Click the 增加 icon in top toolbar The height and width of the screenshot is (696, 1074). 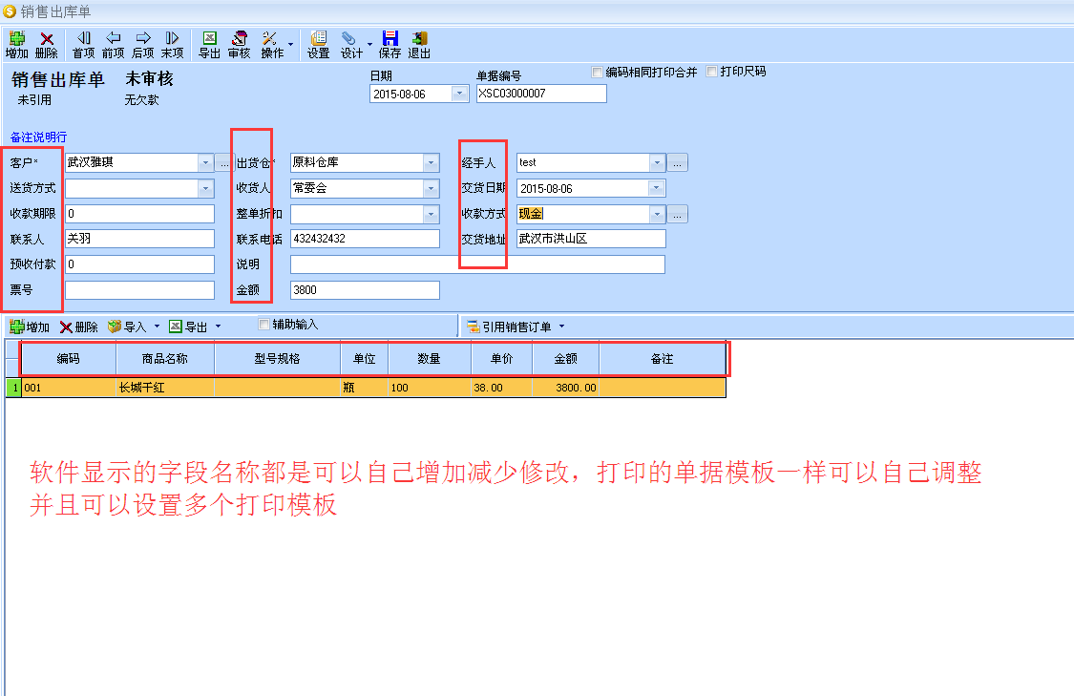16,45
